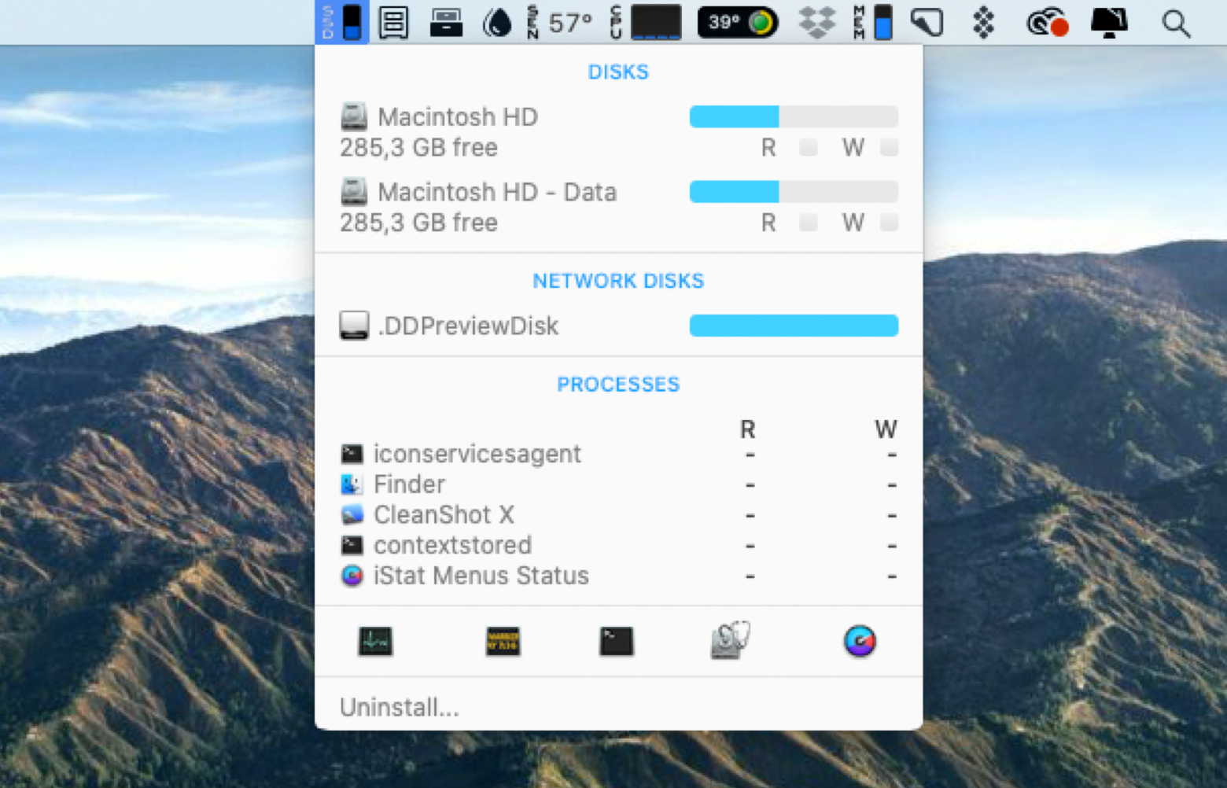Click the CleanShot X process icon

pos(352,514)
